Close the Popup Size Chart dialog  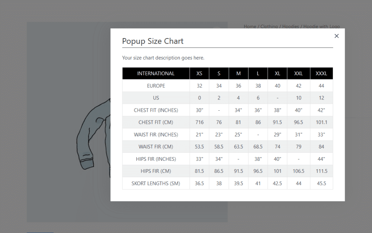click(x=336, y=36)
